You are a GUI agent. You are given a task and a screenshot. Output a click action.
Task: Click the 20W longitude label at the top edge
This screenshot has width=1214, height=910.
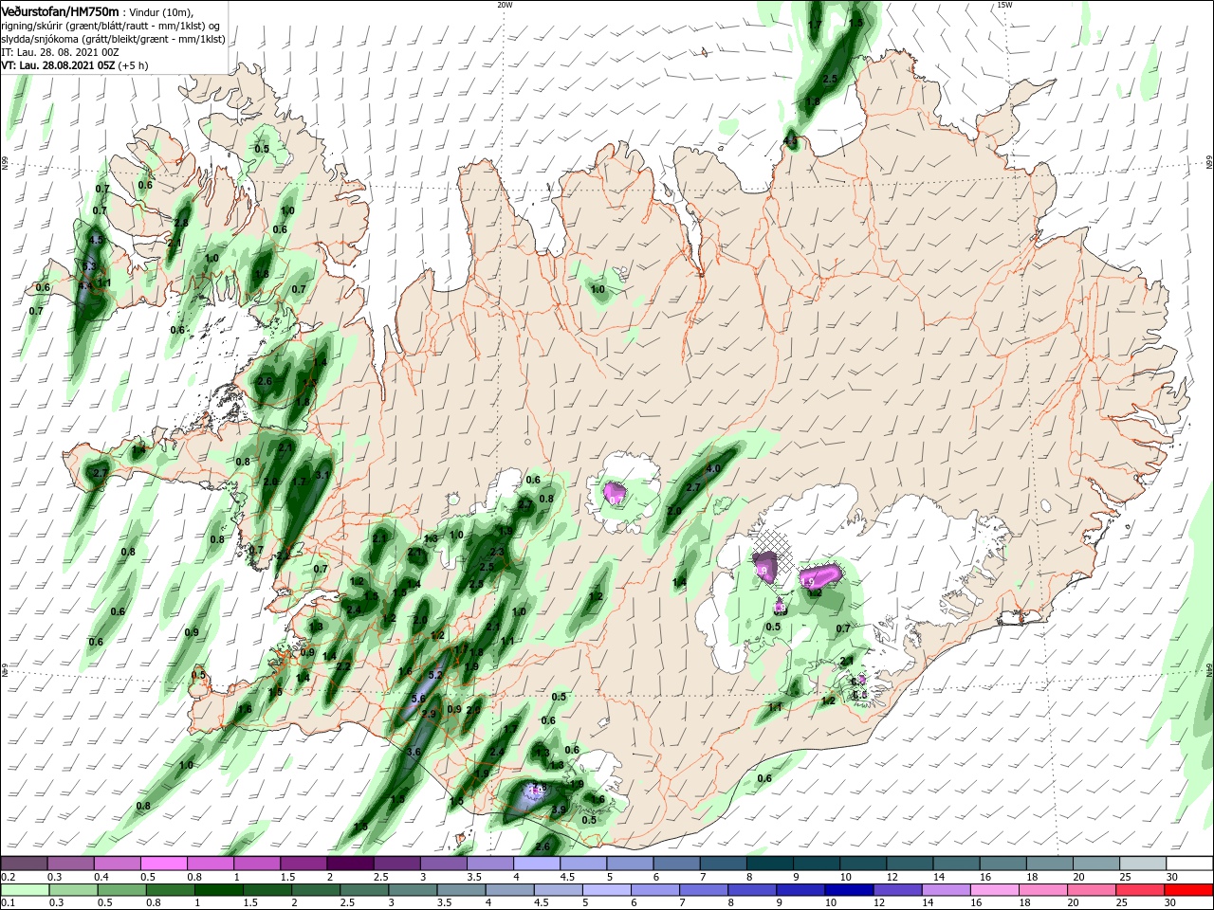(x=505, y=5)
